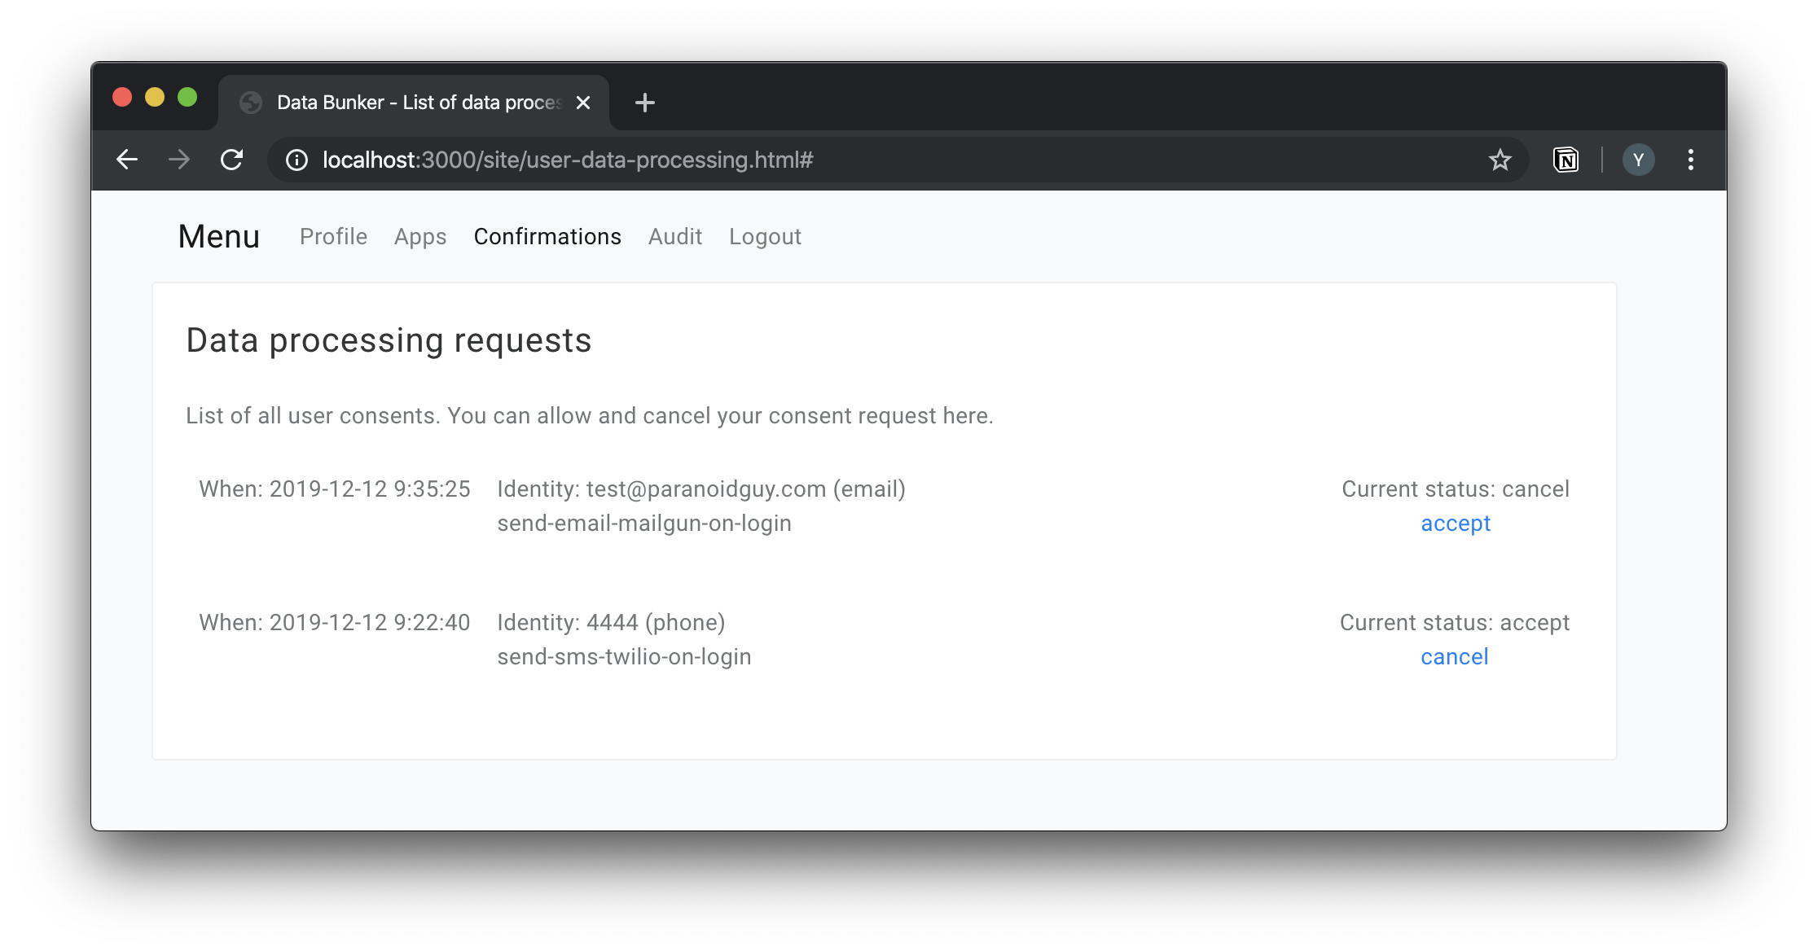This screenshot has width=1818, height=951.
Task: Open the site information icon
Action: point(296,160)
